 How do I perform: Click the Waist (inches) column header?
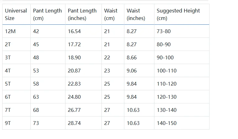(x=139, y=14)
